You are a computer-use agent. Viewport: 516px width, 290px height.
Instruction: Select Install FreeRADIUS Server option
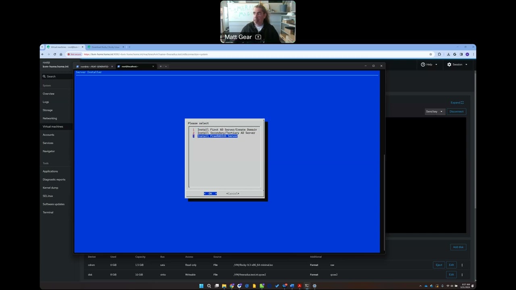pos(217,136)
